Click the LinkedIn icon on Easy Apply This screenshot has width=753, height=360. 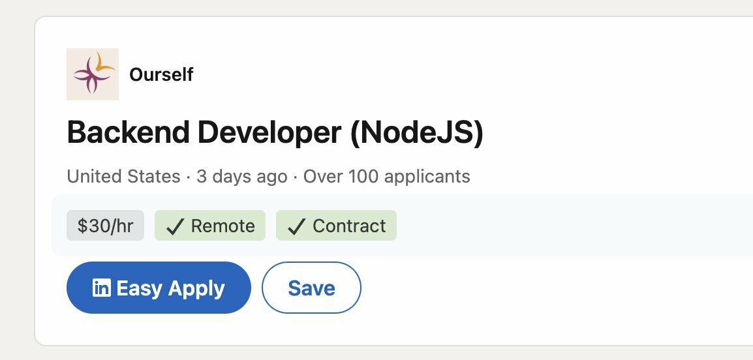102,288
